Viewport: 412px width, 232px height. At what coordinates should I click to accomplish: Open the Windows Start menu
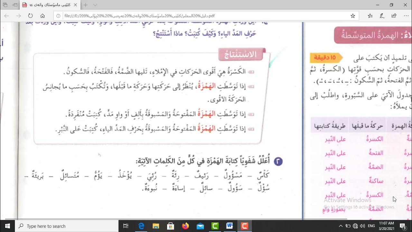point(8,226)
